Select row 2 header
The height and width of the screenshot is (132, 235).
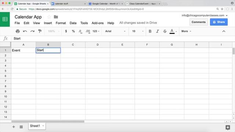point(6,55)
